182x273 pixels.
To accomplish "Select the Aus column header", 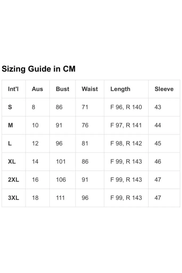I will click(x=37, y=89).
